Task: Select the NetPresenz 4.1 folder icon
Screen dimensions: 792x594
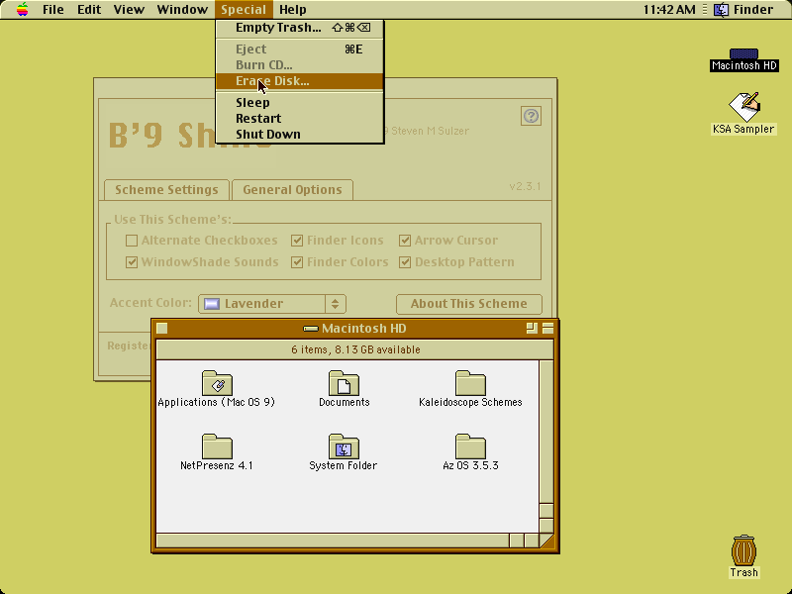Action: pos(217,446)
